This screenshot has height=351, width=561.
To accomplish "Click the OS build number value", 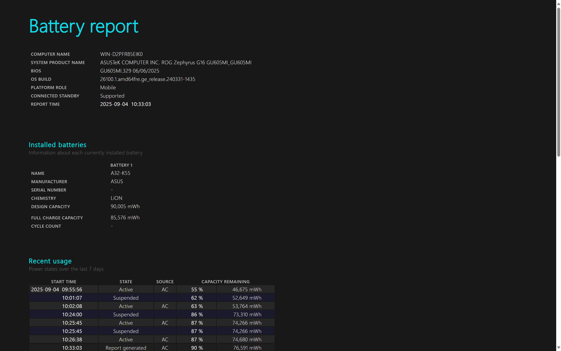I will point(148,79).
